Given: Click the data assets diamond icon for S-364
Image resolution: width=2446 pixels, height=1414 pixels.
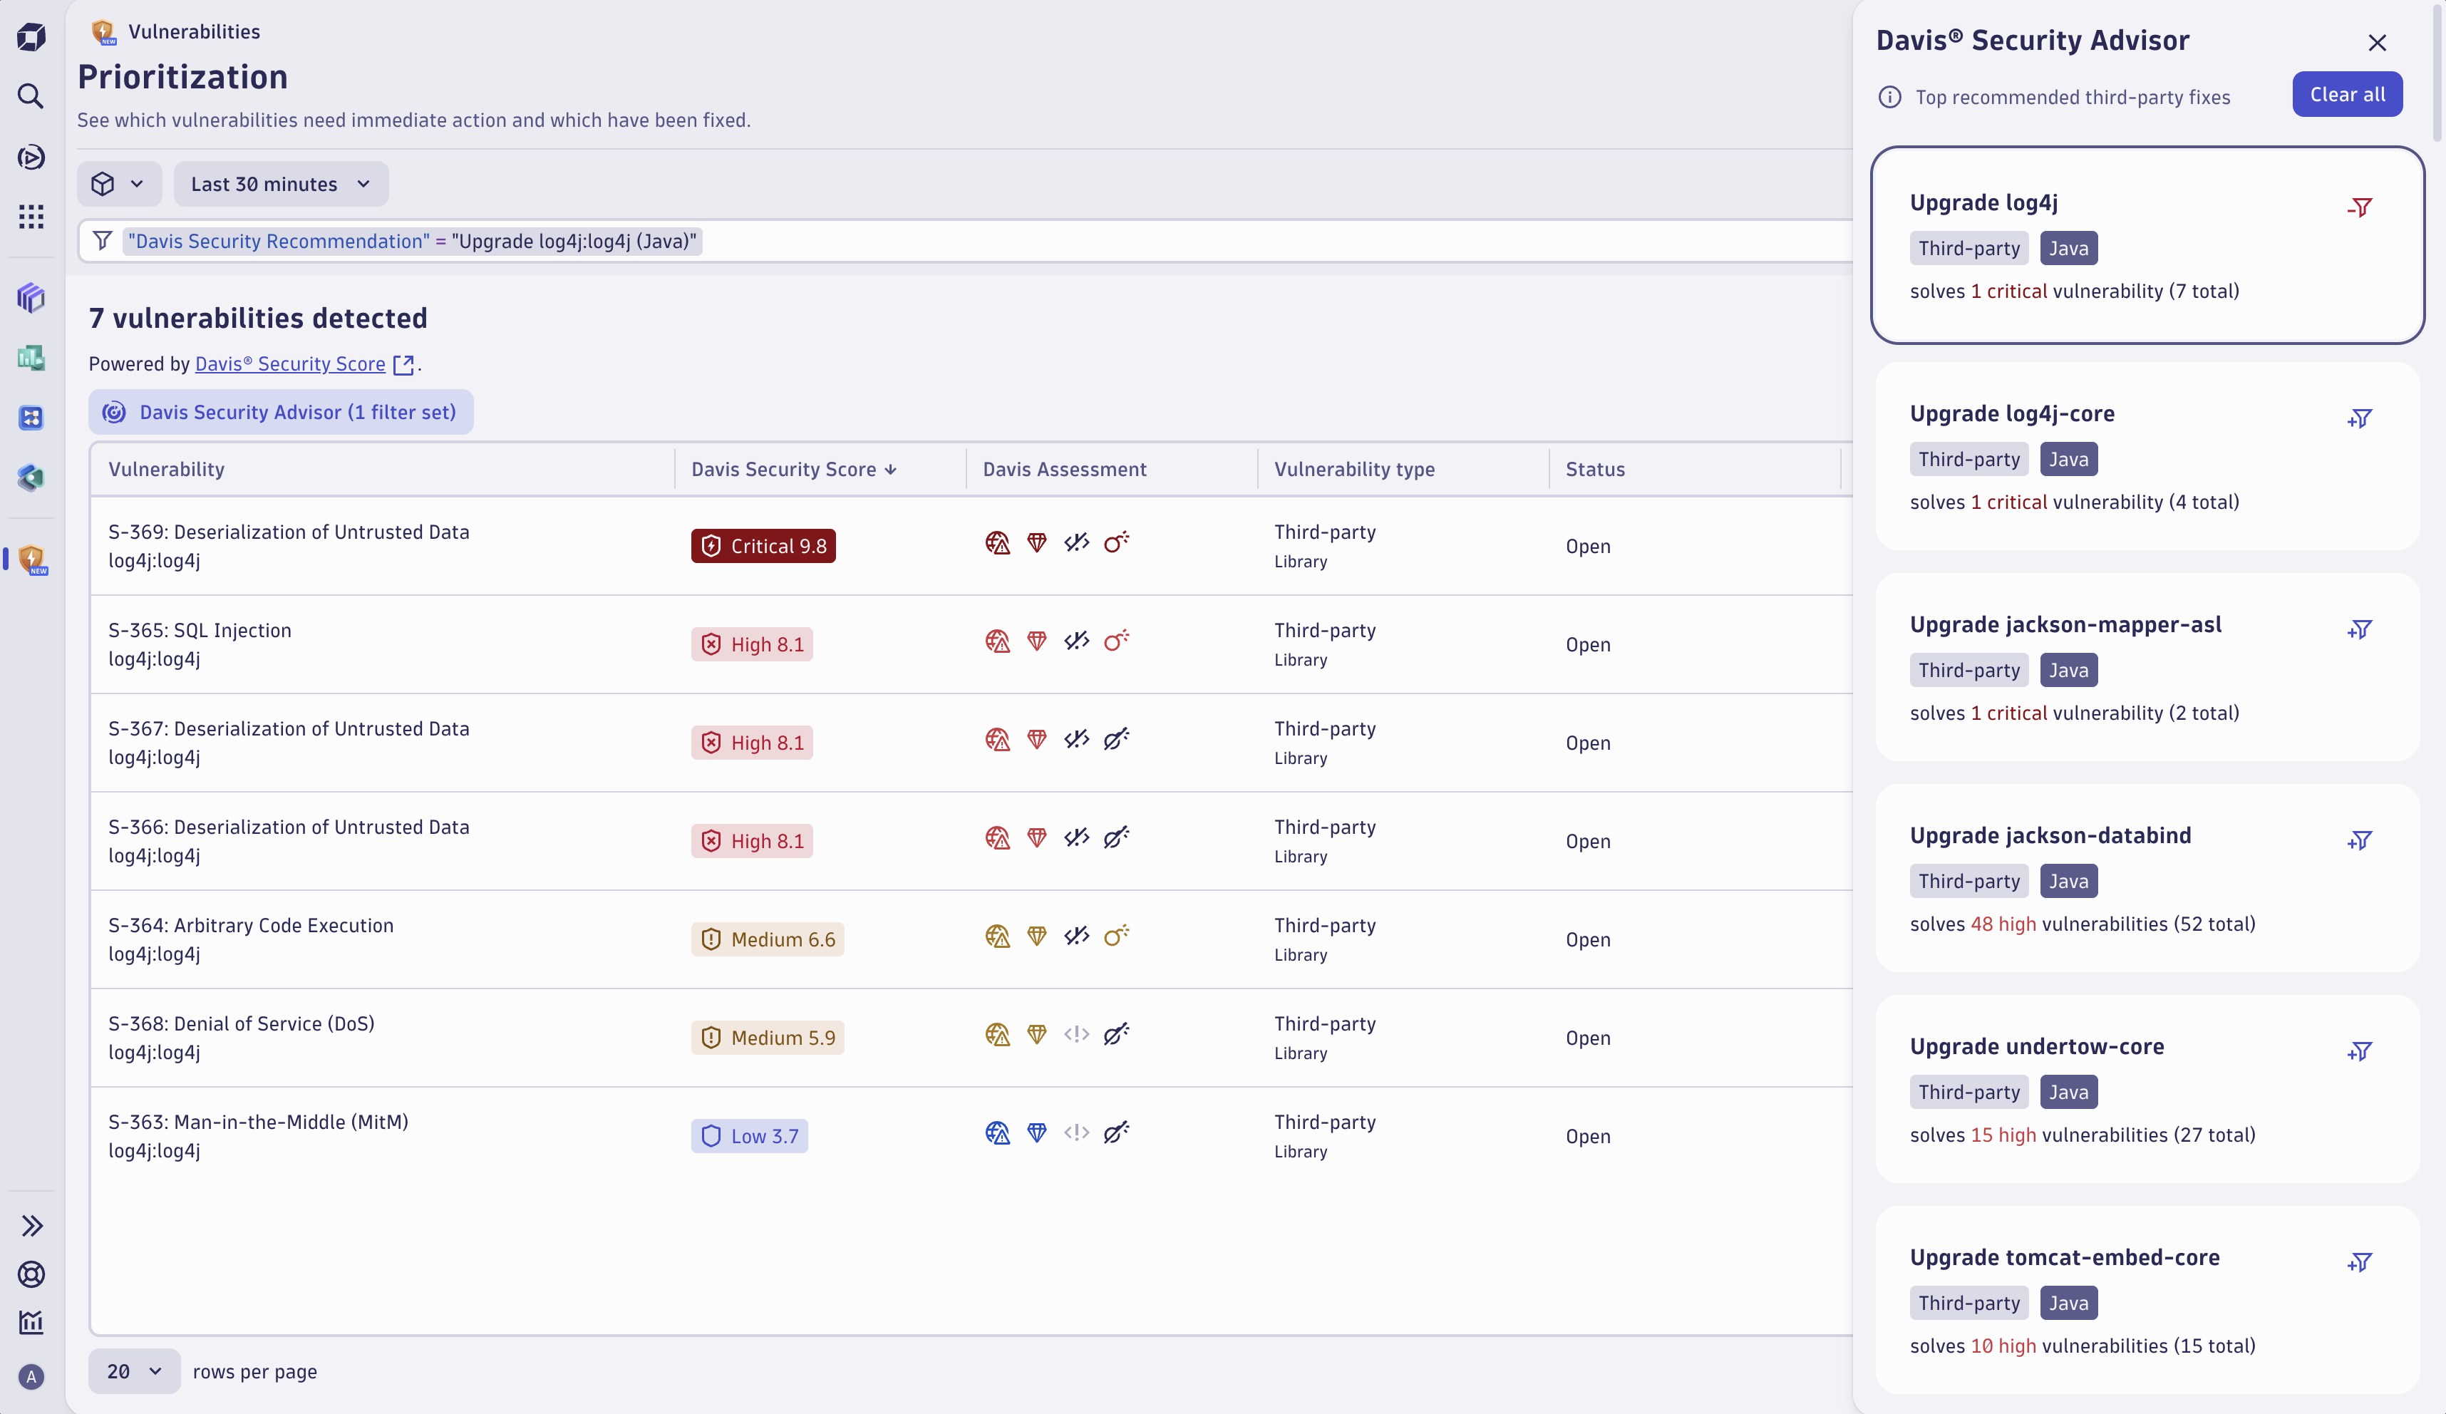Looking at the screenshot, I should [x=1037, y=936].
